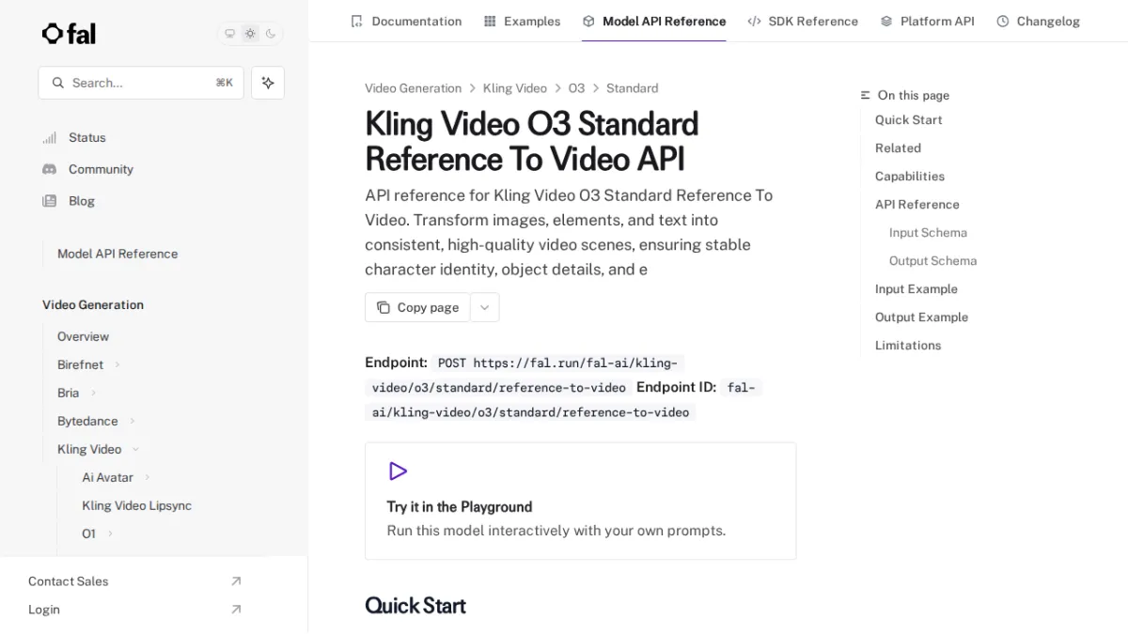Open the Platform API tab
The width and height of the screenshot is (1128, 634).
click(928, 21)
